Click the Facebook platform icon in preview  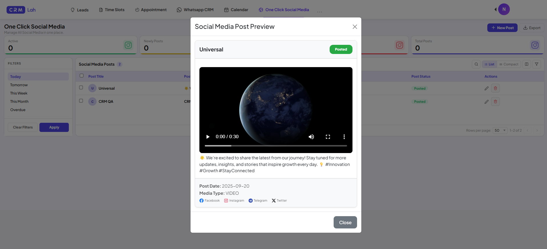[201, 201]
